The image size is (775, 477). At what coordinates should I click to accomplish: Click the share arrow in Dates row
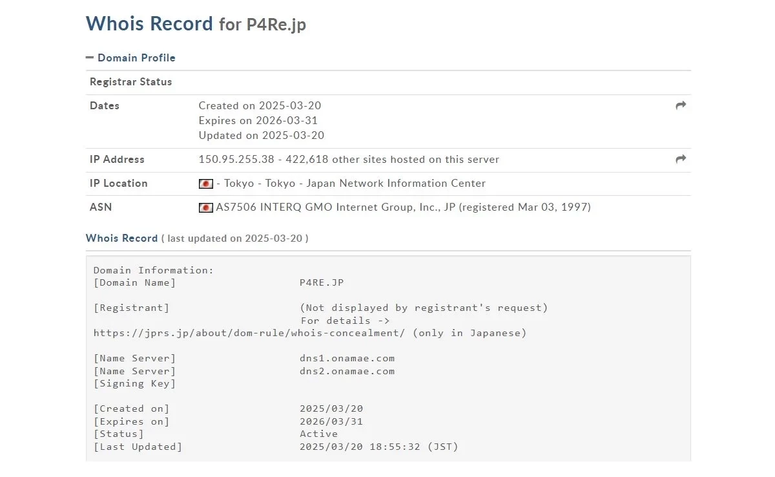click(x=681, y=105)
